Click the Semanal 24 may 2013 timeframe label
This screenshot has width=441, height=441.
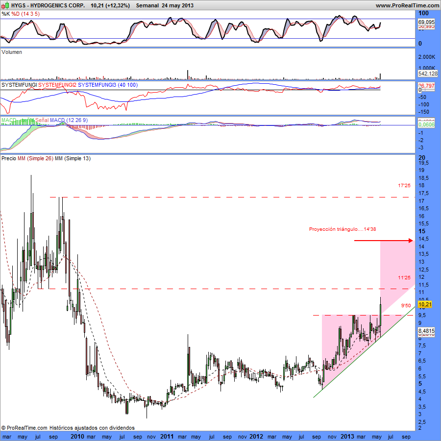(165, 5)
